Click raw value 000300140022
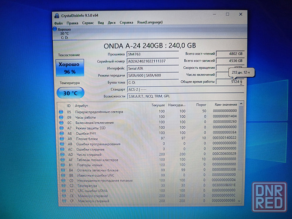This screenshot has height=219, width=292. pyautogui.click(x=224, y=137)
